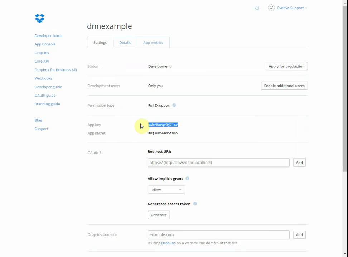Click Add button for Drop-ins domains
Image resolution: width=348 pixels, height=257 pixels.
[x=299, y=234]
